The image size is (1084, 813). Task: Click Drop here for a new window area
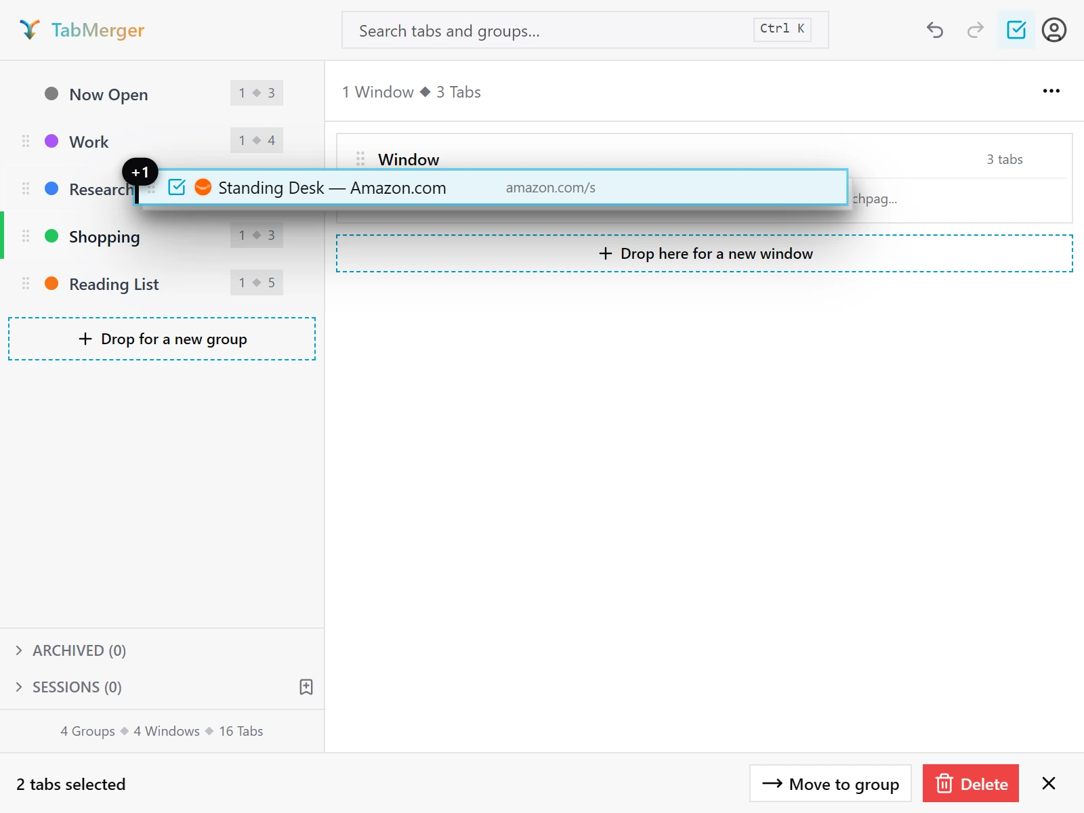(x=705, y=253)
